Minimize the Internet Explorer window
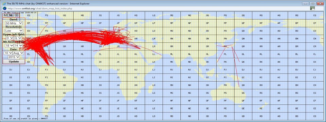The height and width of the screenshot is (122, 326). (305, 3)
